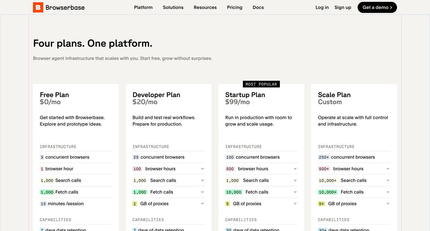430x231 pixels.
Task: Click Log in
Action: click(322, 7)
